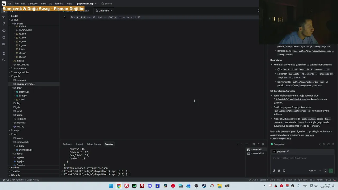Thumbs up the Builder response
Image resolution: width=338 pixels, height=190 pixels.
tap(320, 144)
